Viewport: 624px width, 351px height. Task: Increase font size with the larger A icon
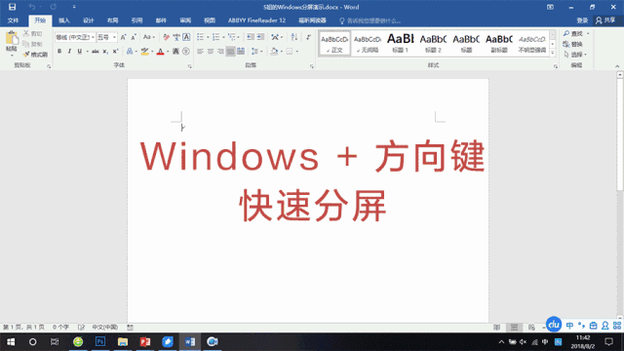coord(124,37)
